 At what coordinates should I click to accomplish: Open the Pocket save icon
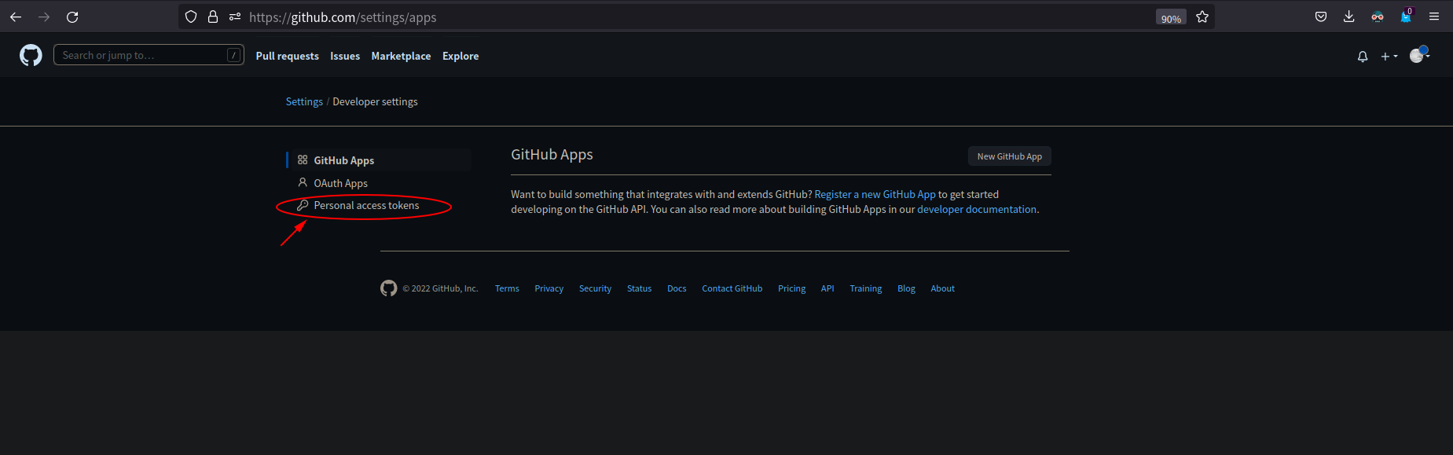click(x=1321, y=17)
